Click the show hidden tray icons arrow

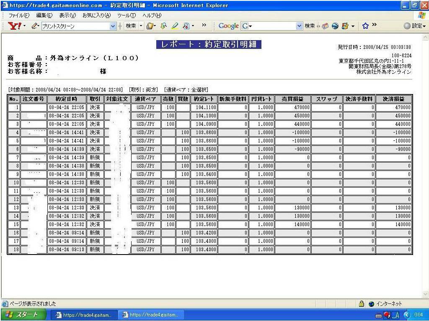pos(406,315)
